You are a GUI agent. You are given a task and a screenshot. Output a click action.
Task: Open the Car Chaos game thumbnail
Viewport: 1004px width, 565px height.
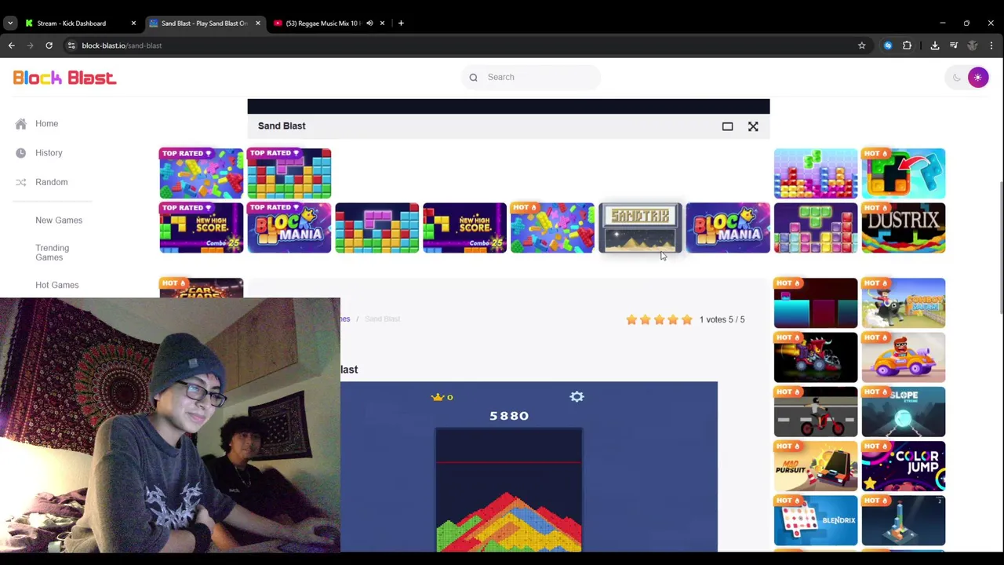(201, 288)
